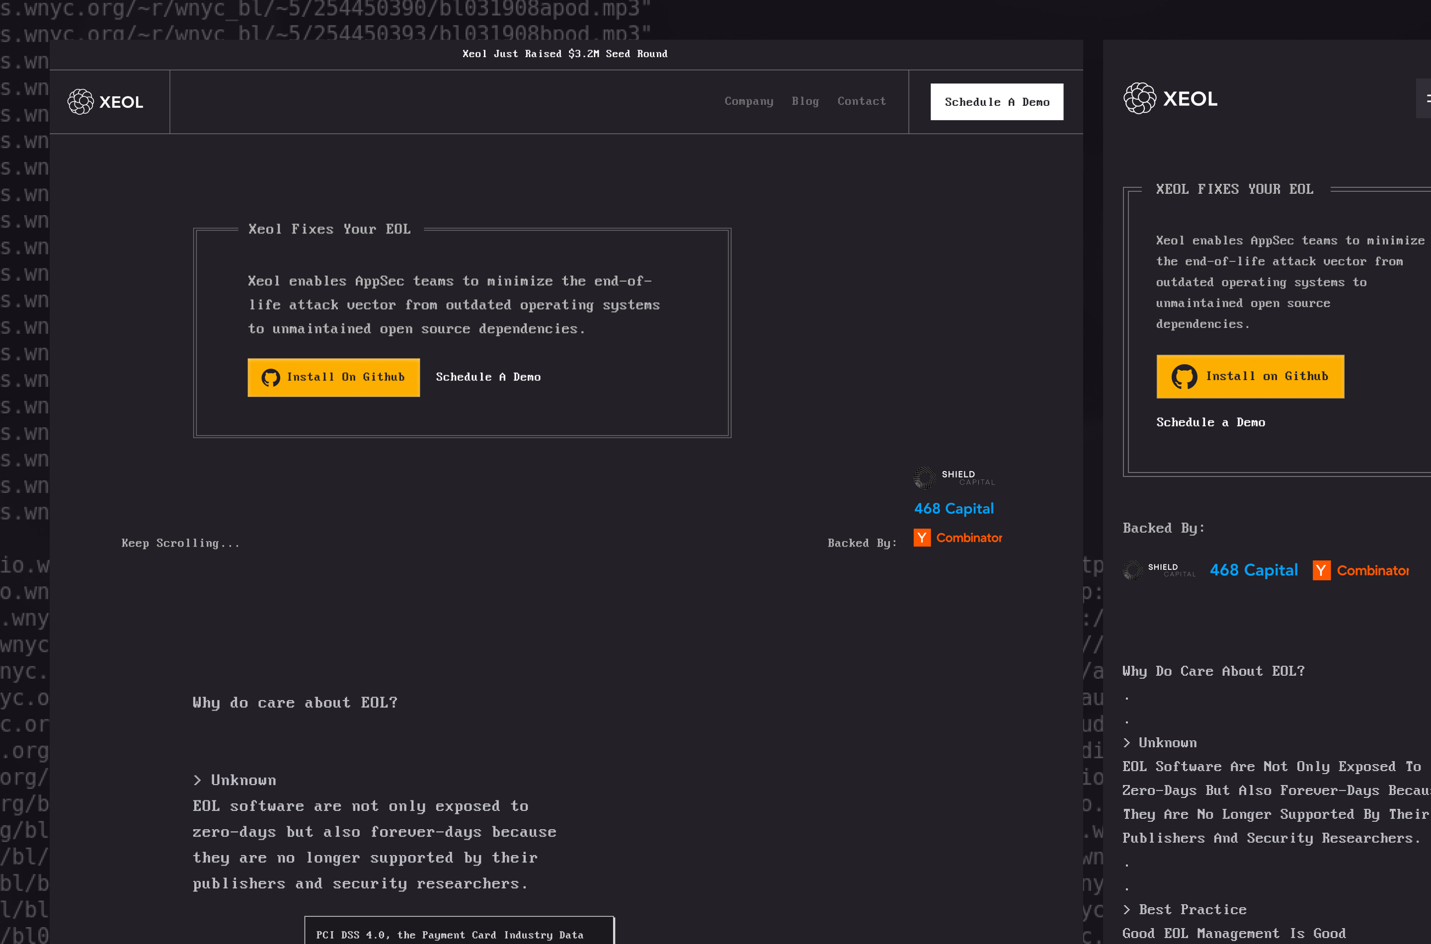Go to the Blog nav item
This screenshot has width=1431, height=944.
805,101
